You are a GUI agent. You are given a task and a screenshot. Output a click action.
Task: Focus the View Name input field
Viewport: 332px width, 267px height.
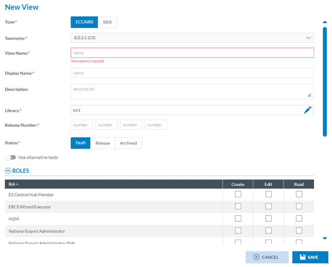click(x=192, y=53)
